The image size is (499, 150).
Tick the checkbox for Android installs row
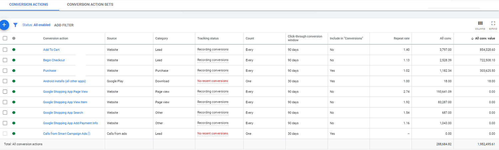[x=5, y=81]
